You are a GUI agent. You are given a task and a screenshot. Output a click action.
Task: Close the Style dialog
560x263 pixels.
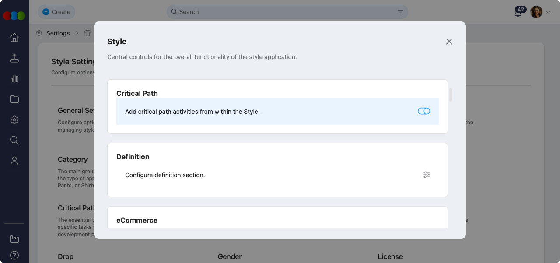tap(449, 42)
